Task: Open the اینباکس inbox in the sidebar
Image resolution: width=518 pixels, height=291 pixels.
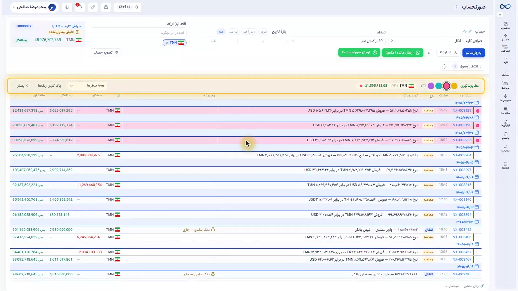Action: 505,48
